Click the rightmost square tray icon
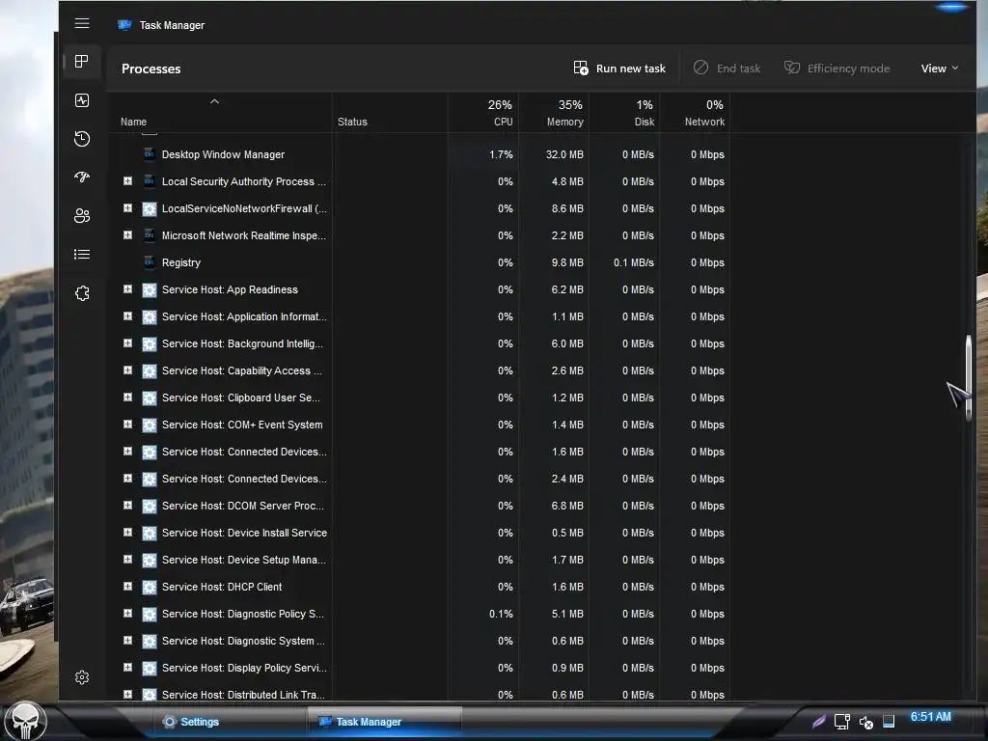 (x=889, y=722)
